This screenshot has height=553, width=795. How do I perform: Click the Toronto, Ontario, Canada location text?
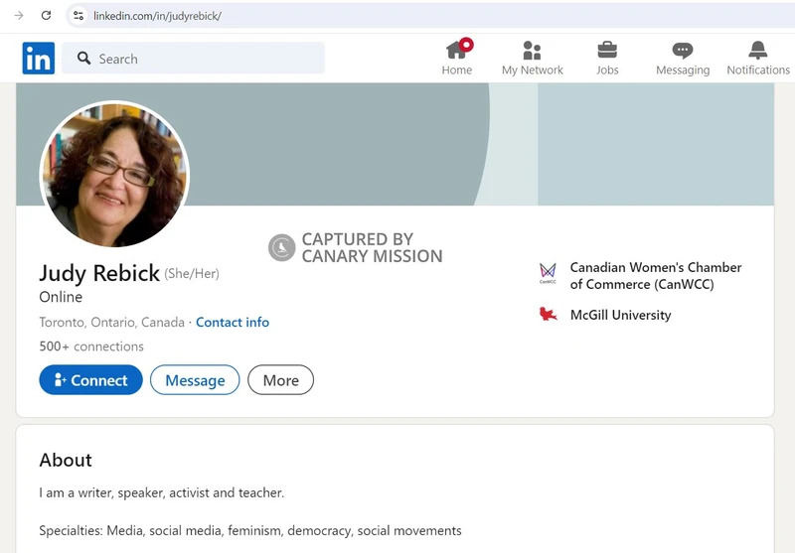pos(111,322)
